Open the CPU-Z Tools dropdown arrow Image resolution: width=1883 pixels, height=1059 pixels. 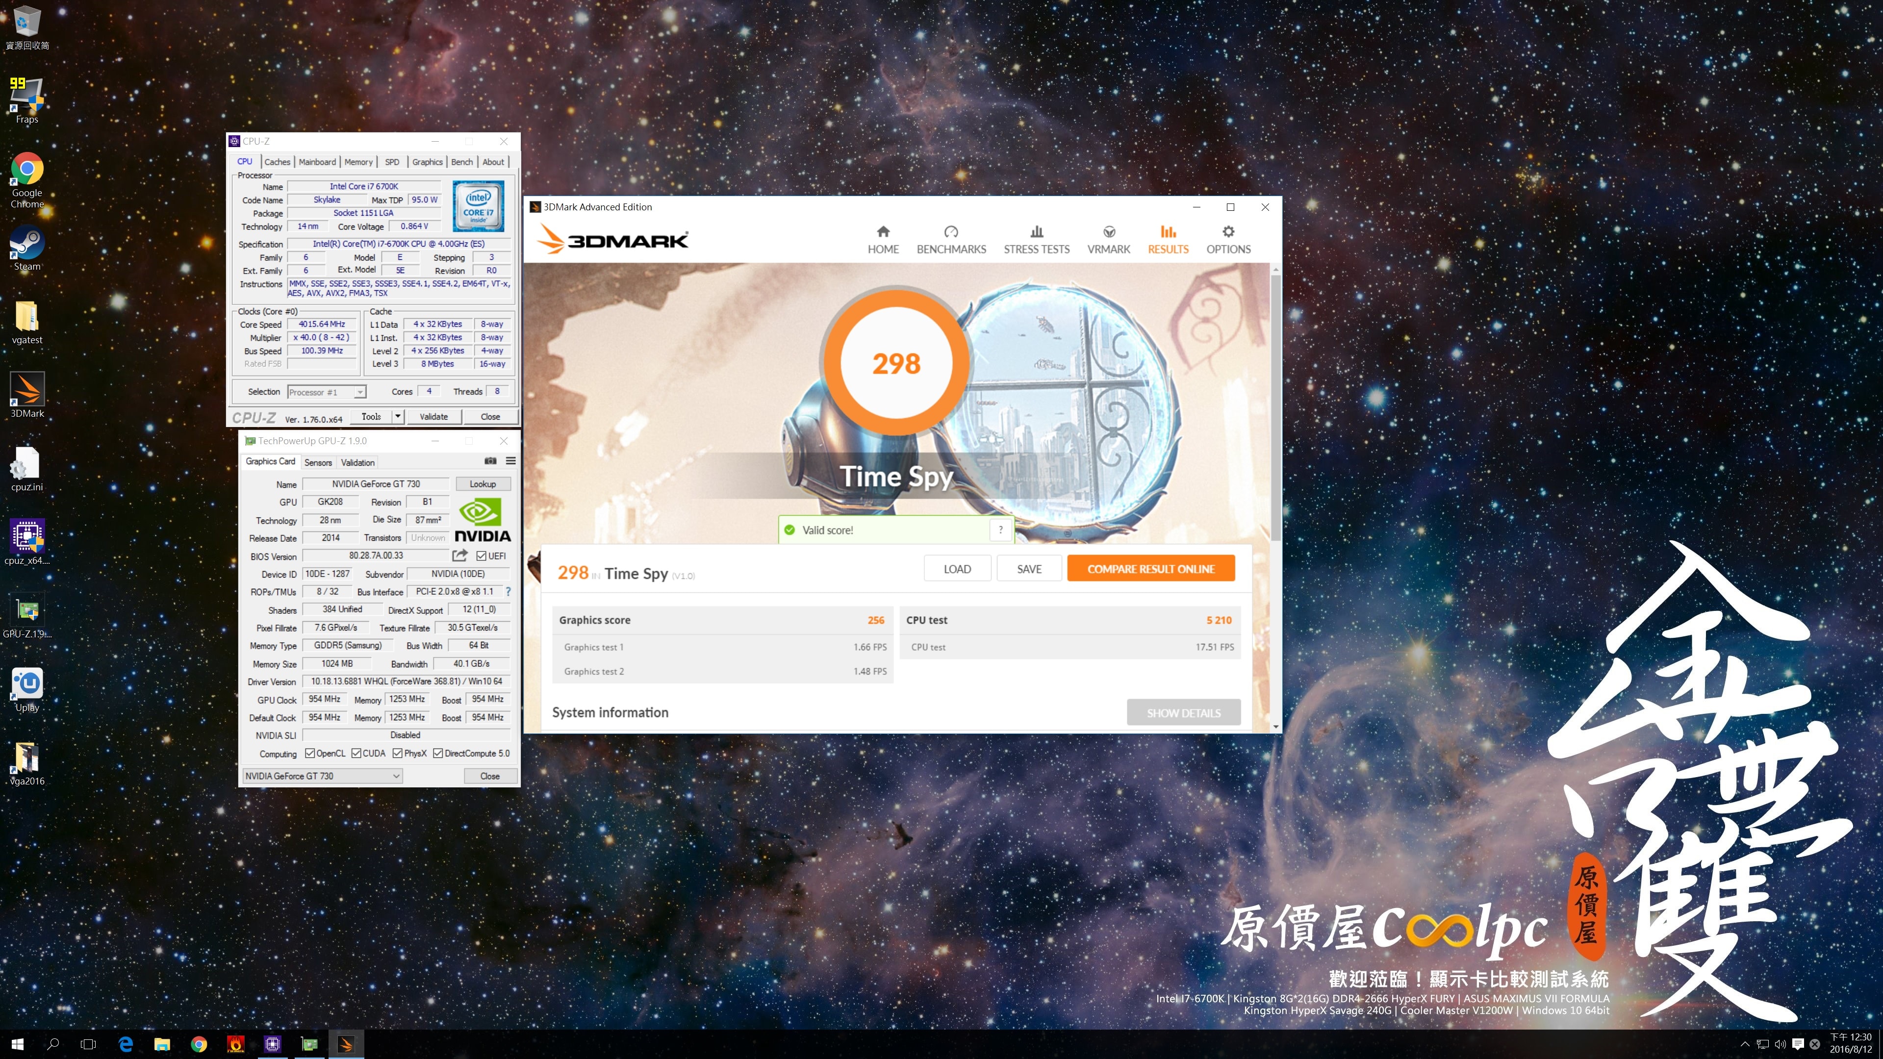(x=398, y=417)
